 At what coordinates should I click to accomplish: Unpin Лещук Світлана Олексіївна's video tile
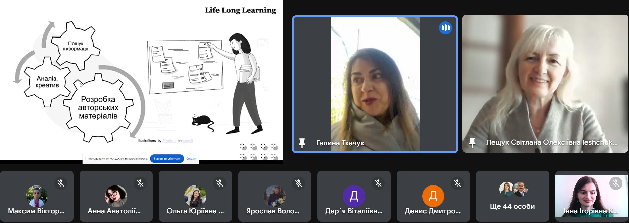click(x=472, y=142)
